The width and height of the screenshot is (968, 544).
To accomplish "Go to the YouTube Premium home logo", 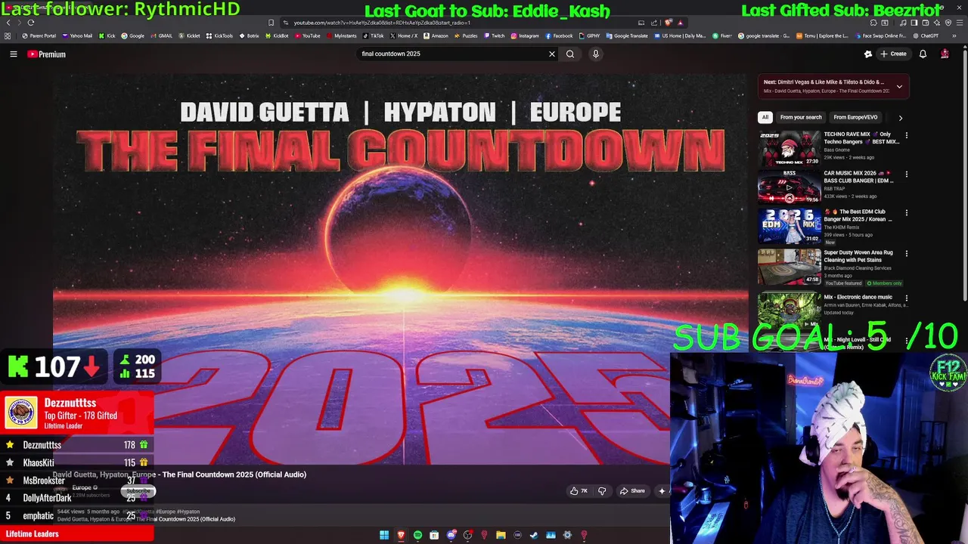I will coord(47,54).
